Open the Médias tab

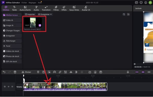pyautogui.click(x=6, y=8)
